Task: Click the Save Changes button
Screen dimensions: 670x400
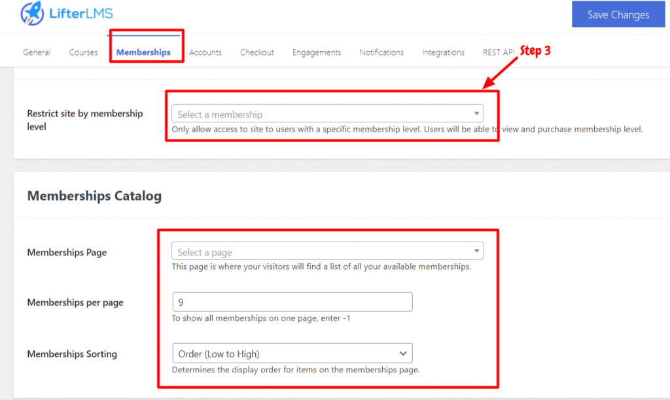Action: pos(618,14)
